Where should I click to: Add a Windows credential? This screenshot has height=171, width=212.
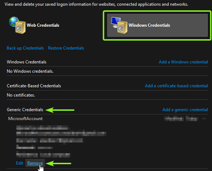pos(183,62)
